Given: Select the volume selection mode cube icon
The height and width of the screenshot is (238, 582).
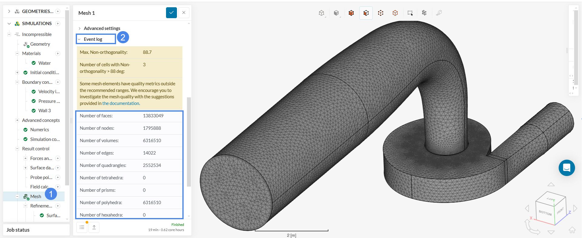Looking at the screenshot, I should 351,13.
